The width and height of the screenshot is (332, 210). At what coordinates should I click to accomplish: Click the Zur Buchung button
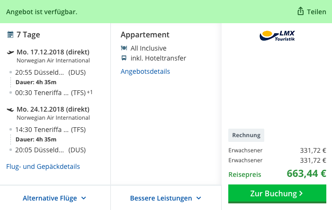pyautogui.click(x=277, y=194)
